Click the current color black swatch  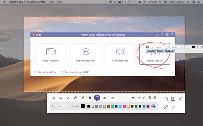(x=83, y=106)
